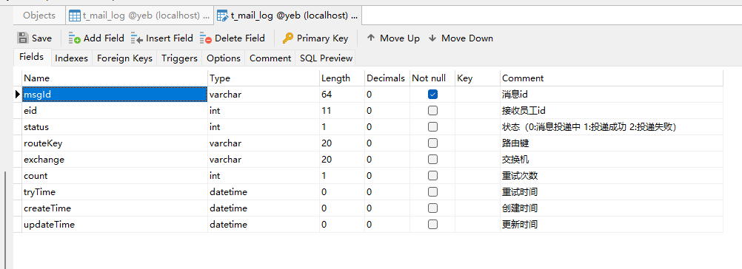Image resolution: width=742 pixels, height=269 pixels.
Task: Click the Type column header
Action: pos(264,78)
